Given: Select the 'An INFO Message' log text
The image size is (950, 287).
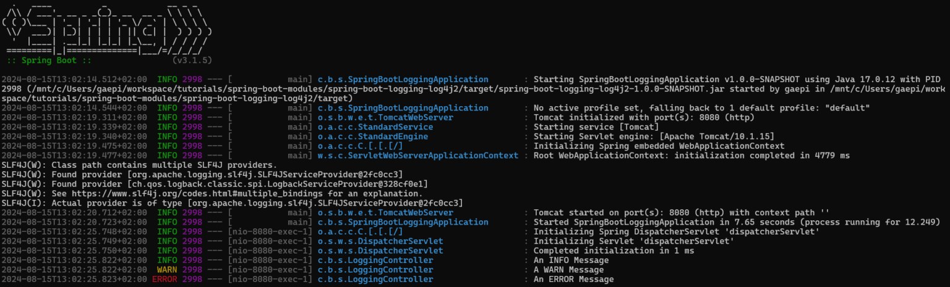Looking at the screenshot, I should (571, 260).
